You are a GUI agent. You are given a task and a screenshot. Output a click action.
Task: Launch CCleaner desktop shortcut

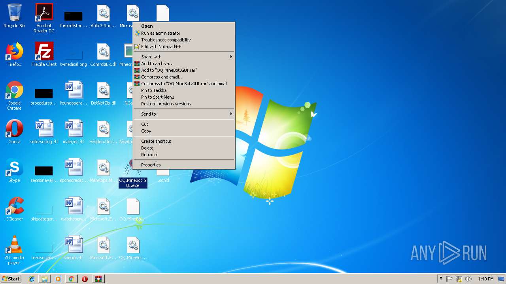coord(14,209)
